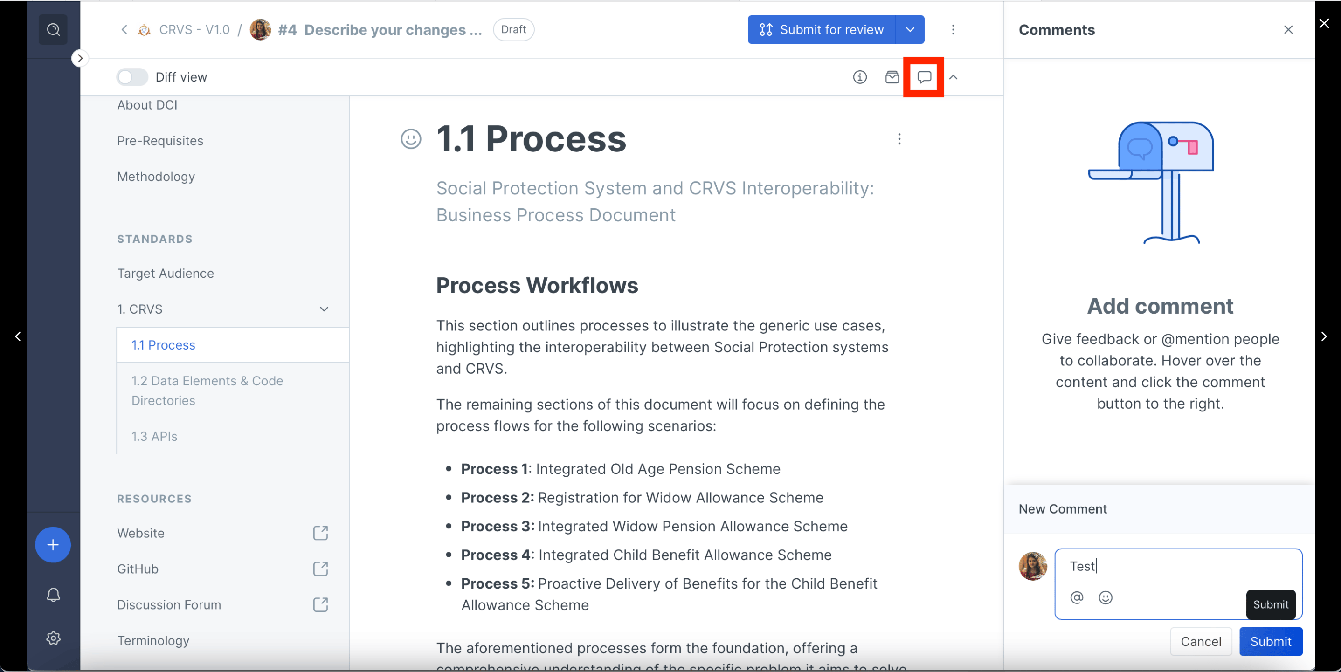Expand the collapsed left sidebar
The image size is (1341, 672).
(x=80, y=58)
